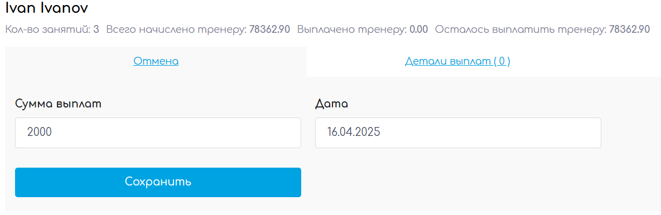Click the Сохранить button

point(158,182)
